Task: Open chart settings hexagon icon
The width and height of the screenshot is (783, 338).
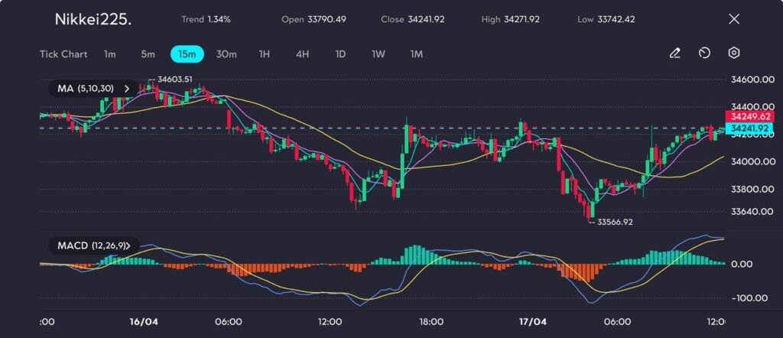Action: coord(733,54)
